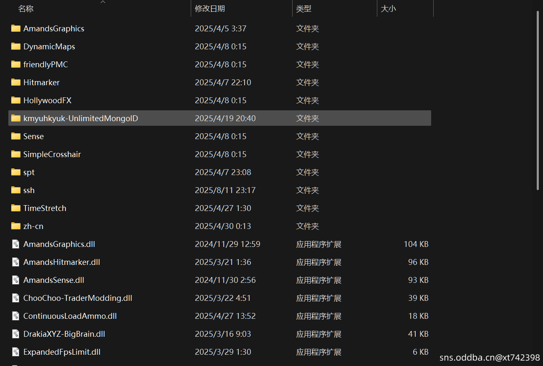Click the AmandsGraphics folder icon
Image resolution: width=543 pixels, height=366 pixels.
pos(16,28)
